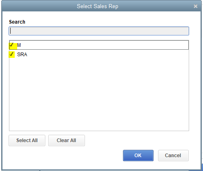Screen dimensions: 203x171
Task: Close the Select Sales Rep dialog
Action: tap(196, 6)
